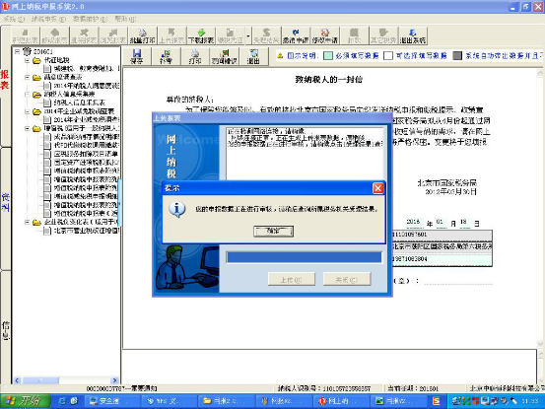The height and width of the screenshot is (409, 545).
Task: Click the tree pane's right scroll arrow
Action: pos(114,380)
